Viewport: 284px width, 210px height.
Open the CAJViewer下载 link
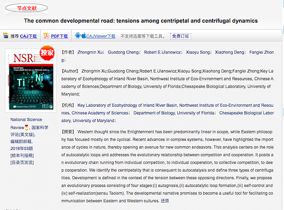(x=101, y=36)
